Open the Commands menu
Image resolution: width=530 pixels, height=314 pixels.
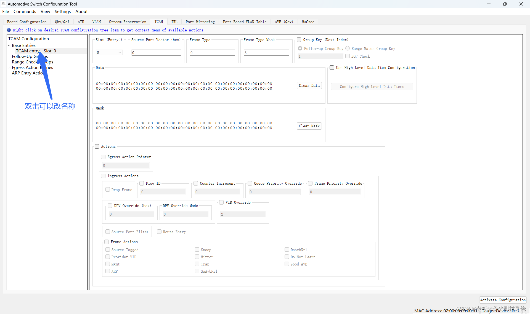click(x=25, y=11)
